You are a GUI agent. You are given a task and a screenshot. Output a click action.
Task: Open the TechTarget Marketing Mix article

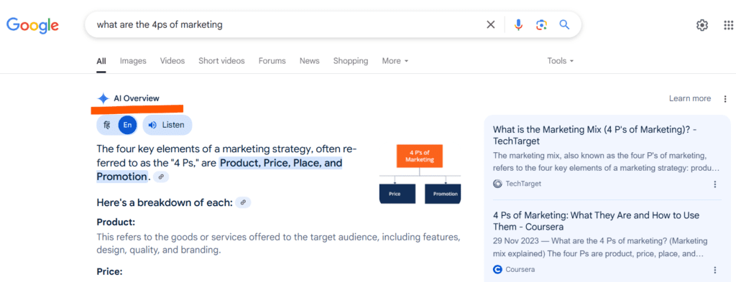point(594,136)
